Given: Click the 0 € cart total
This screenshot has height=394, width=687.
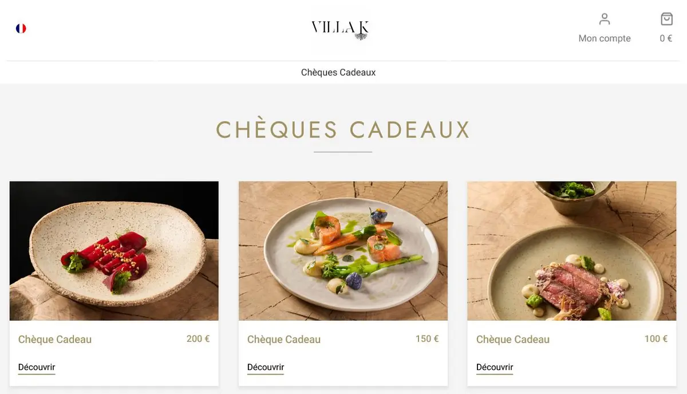Looking at the screenshot, I should (x=666, y=38).
